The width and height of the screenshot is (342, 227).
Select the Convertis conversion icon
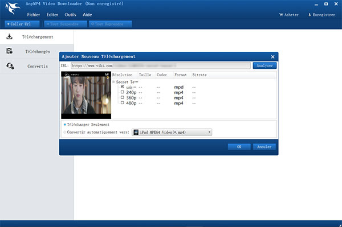coord(10,66)
